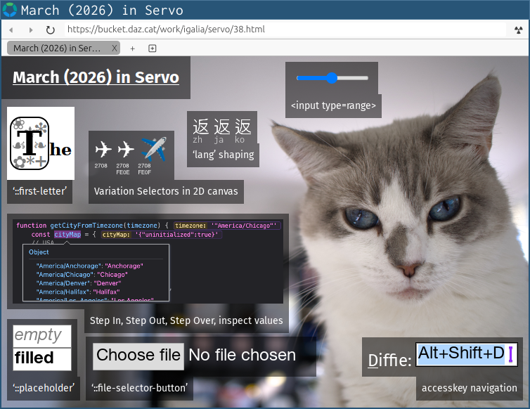Image resolution: width=530 pixels, height=409 pixels.
Task: Select the March (2026) in Servo tab
Action: click(58, 48)
